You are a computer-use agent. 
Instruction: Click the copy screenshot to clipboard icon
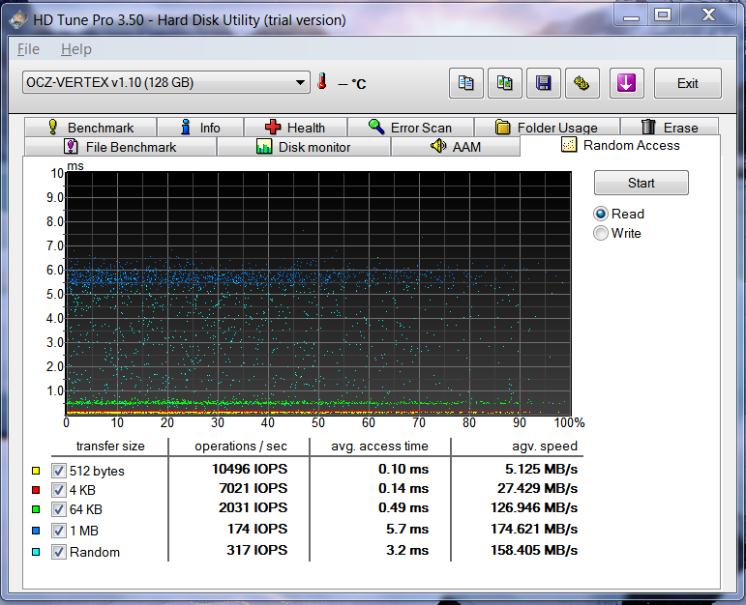pyautogui.click(x=505, y=83)
